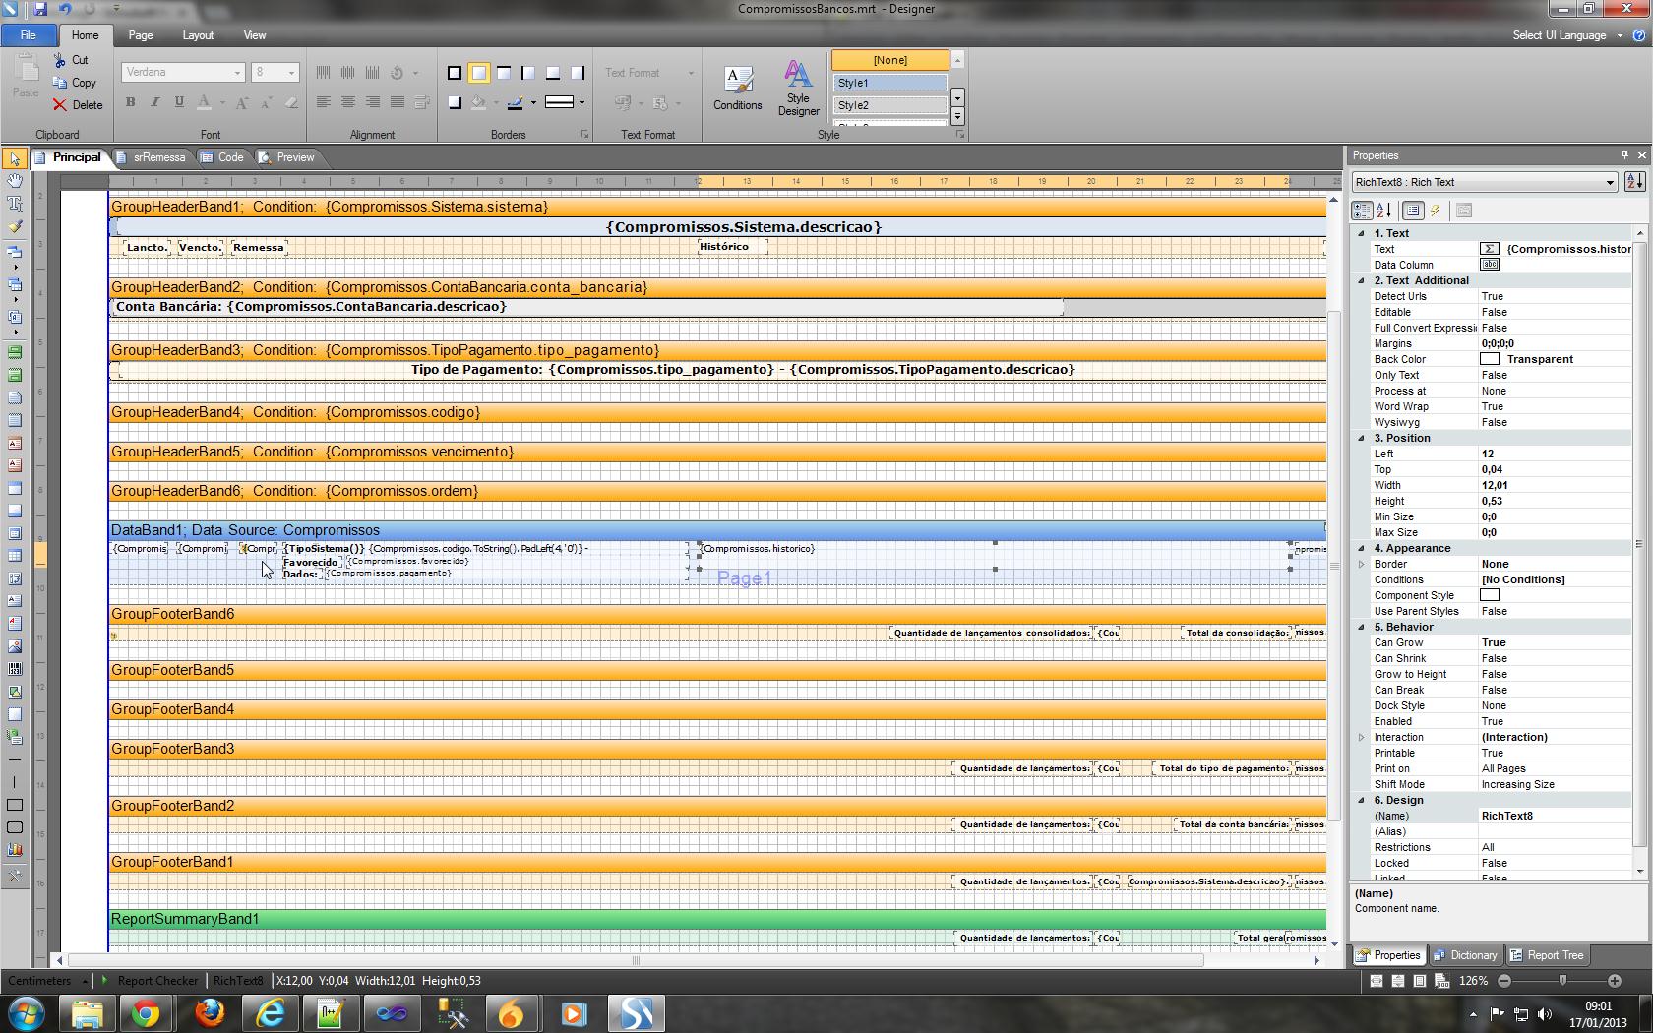The image size is (1653, 1033).
Task: Toggle Bold formatting
Action: pyautogui.click(x=130, y=102)
